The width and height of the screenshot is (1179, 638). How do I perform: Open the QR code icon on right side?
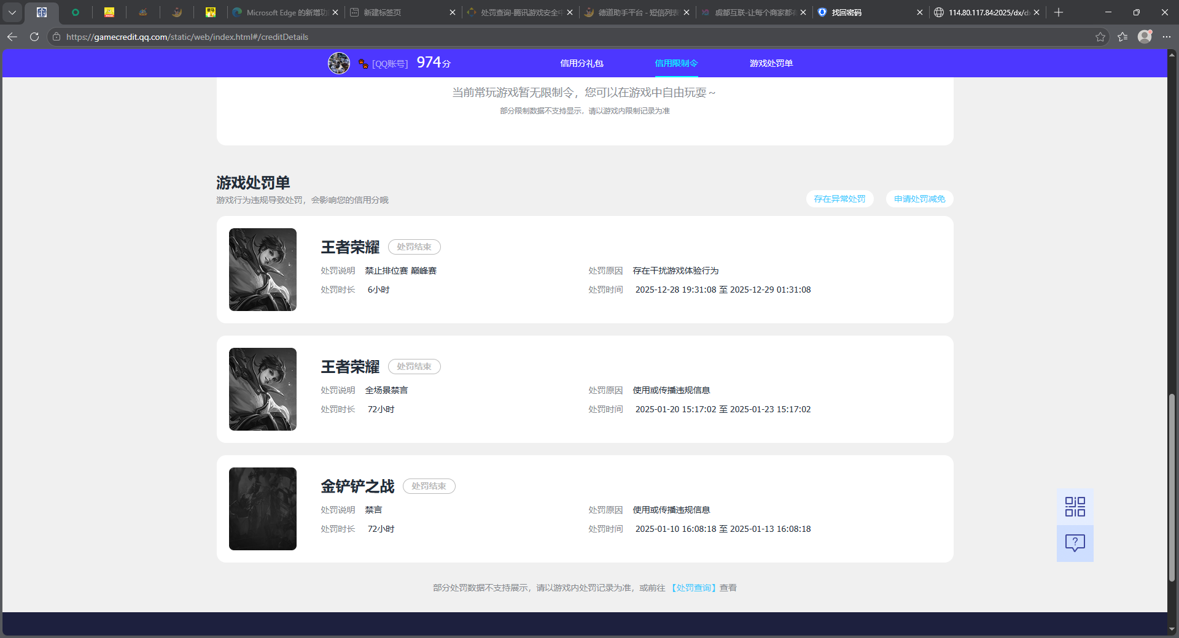point(1075,507)
